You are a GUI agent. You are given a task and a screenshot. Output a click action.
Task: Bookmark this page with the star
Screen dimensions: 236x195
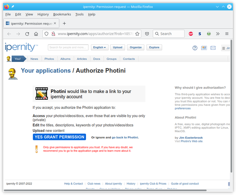(137, 34)
